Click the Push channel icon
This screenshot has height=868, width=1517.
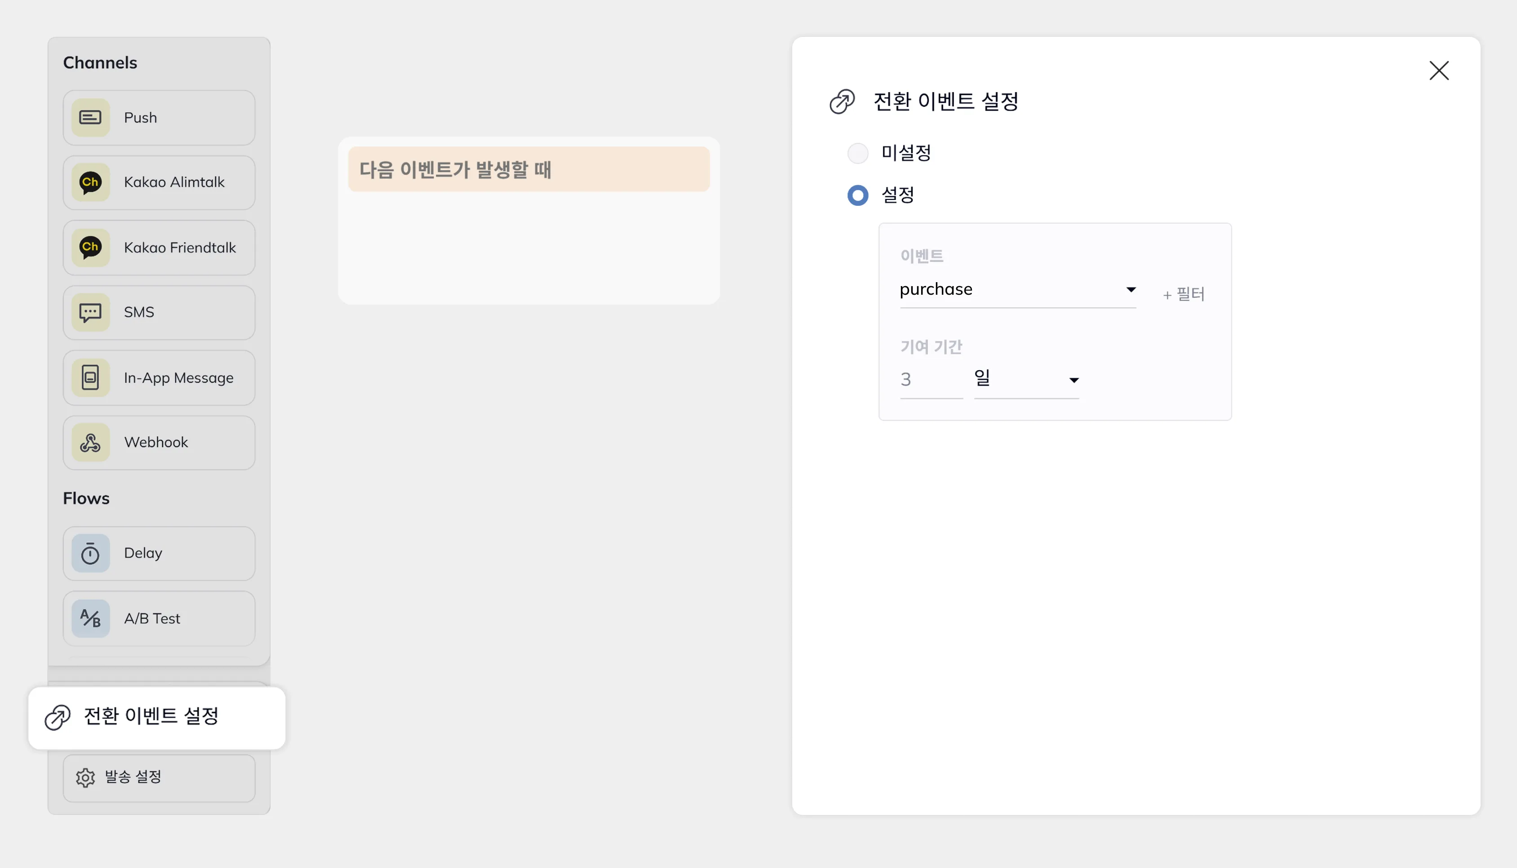click(91, 117)
